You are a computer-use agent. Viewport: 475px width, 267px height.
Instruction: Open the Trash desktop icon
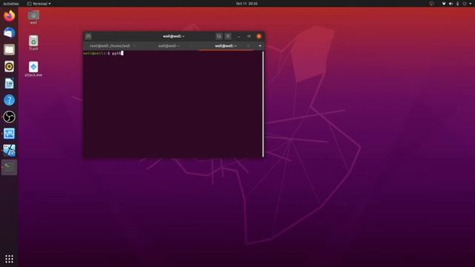point(33,43)
